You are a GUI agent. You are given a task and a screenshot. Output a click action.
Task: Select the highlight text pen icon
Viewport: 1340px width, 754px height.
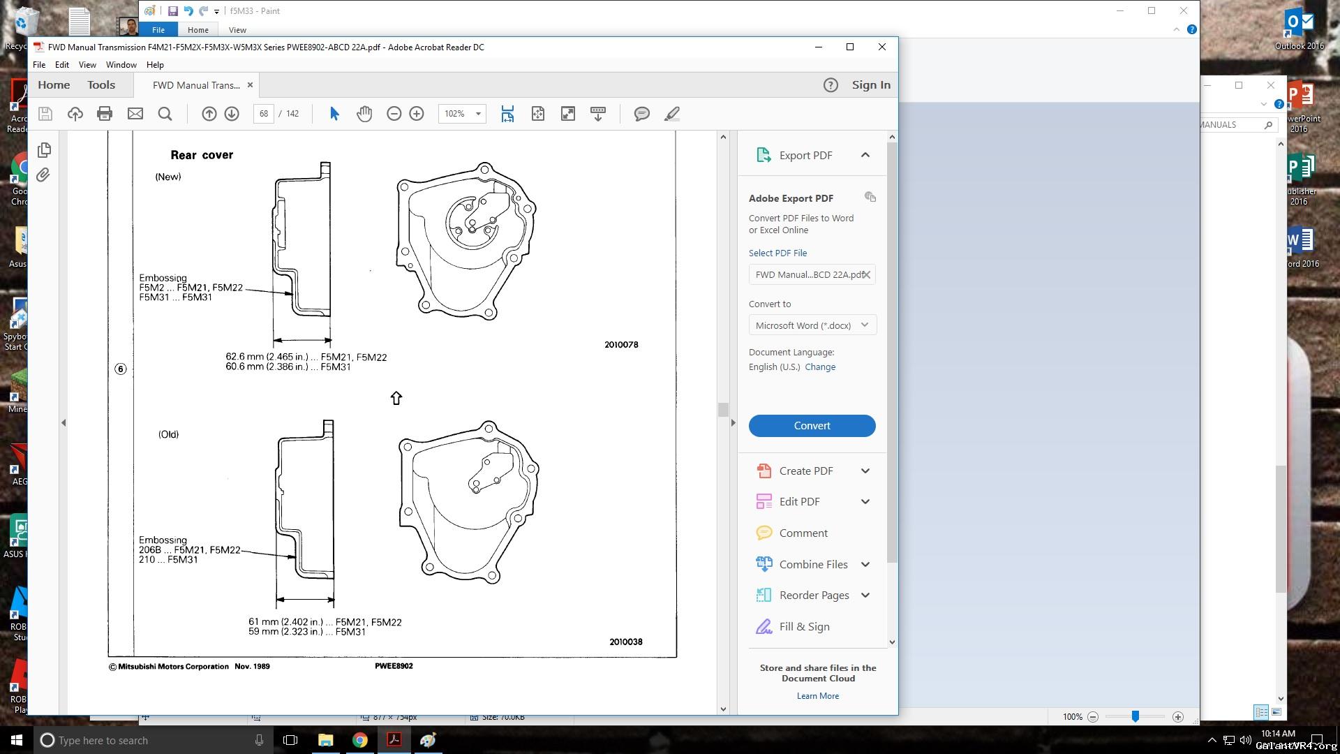tap(672, 114)
